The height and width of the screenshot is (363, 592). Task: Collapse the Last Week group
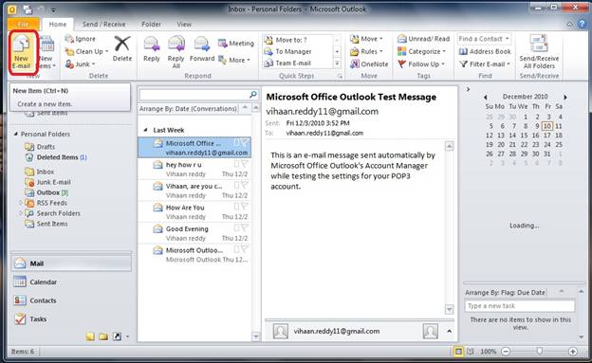pyautogui.click(x=145, y=130)
